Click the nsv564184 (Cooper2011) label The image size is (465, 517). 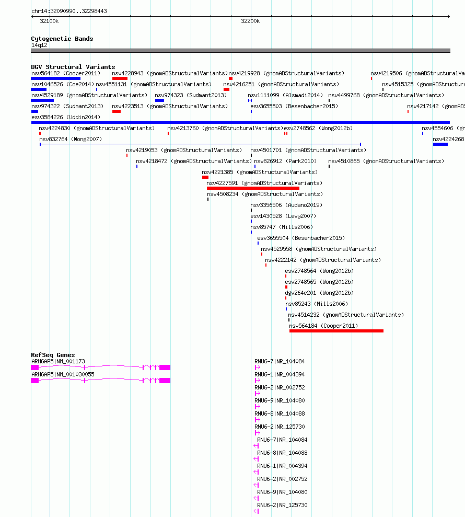pyautogui.click(x=323, y=326)
